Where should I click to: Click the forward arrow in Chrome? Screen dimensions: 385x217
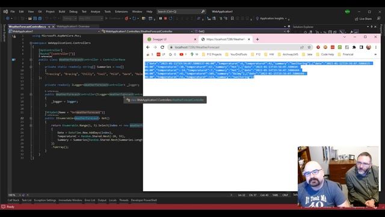[155, 47]
